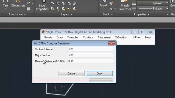Open the Layer Properties manager

click(x=42, y=5)
